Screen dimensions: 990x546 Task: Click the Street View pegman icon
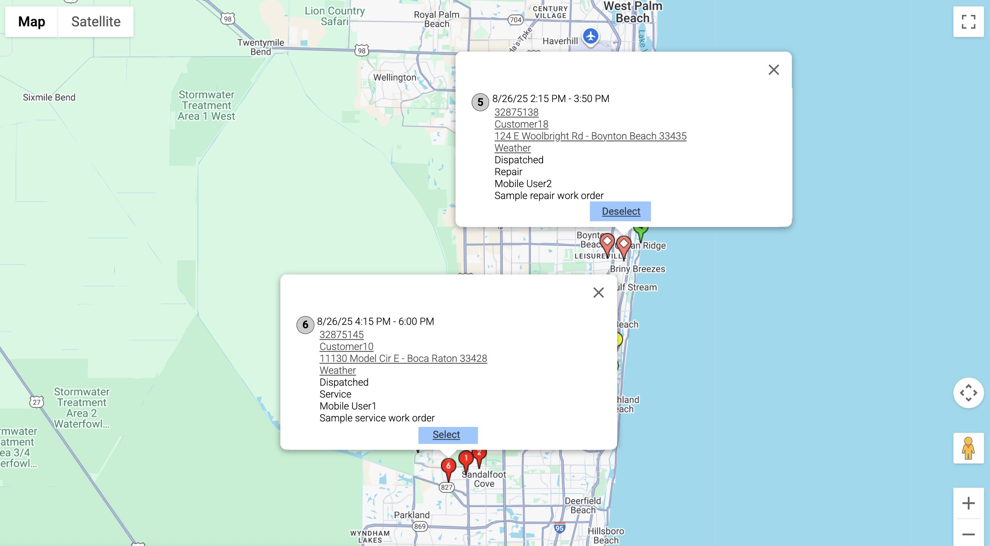pyautogui.click(x=968, y=448)
